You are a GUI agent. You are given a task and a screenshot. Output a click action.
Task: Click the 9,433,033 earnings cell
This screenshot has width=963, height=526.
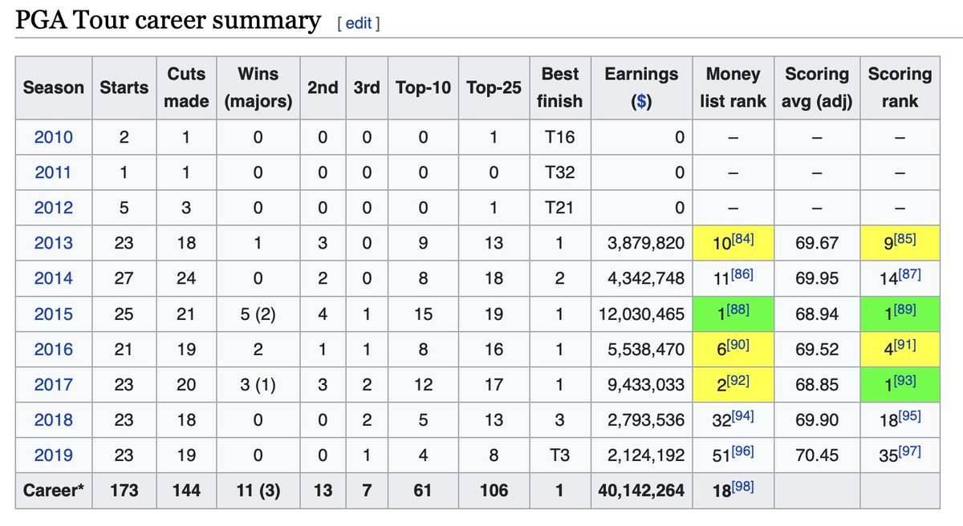pyautogui.click(x=641, y=384)
